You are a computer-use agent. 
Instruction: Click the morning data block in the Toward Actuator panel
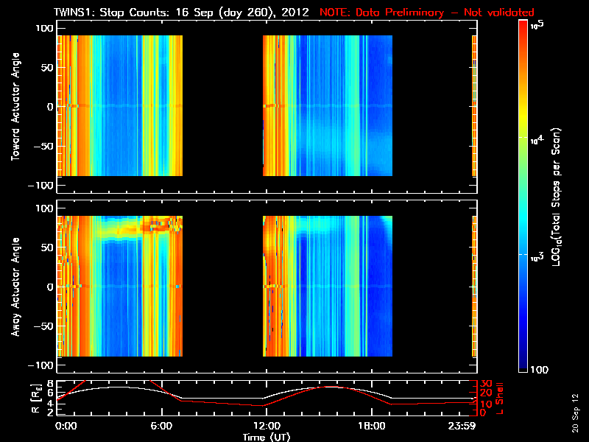point(120,105)
